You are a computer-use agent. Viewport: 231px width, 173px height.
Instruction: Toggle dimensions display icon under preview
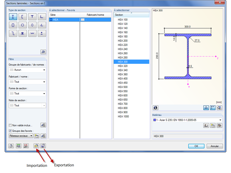tap(213, 108)
